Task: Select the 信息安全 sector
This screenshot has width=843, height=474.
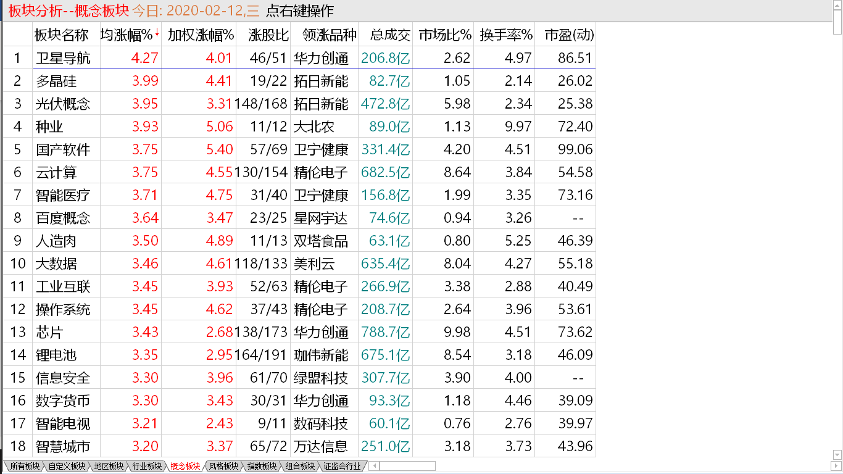Action: point(63,378)
